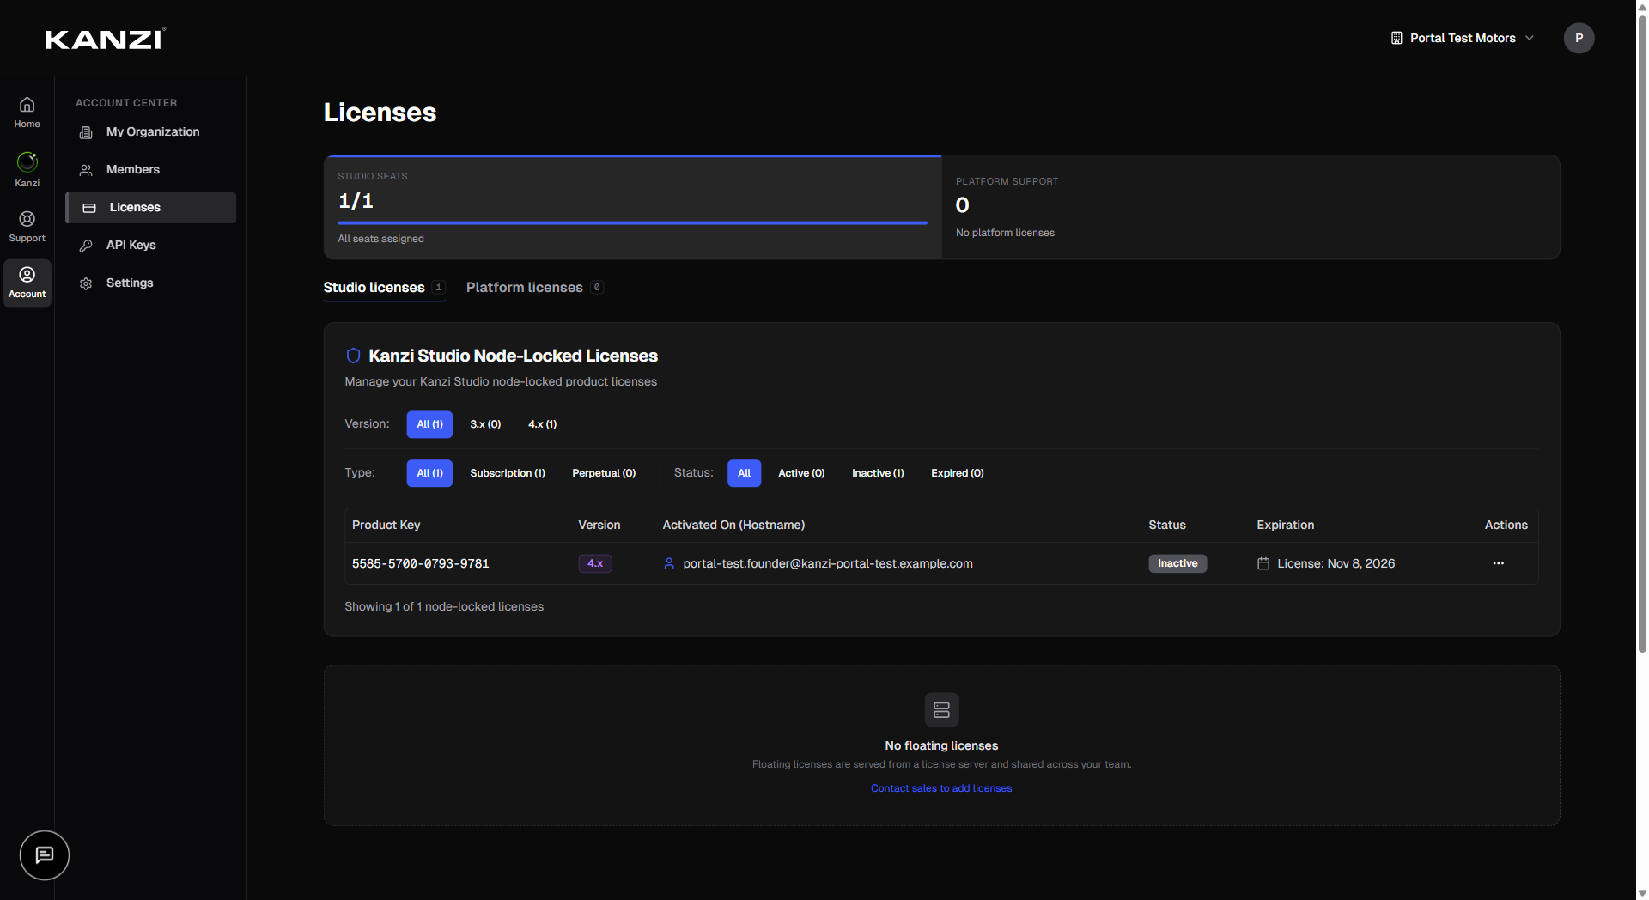The width and height of the screenshot is (1649, 900).
Task: Open My Organization page
Action: [x=151, y=132]
